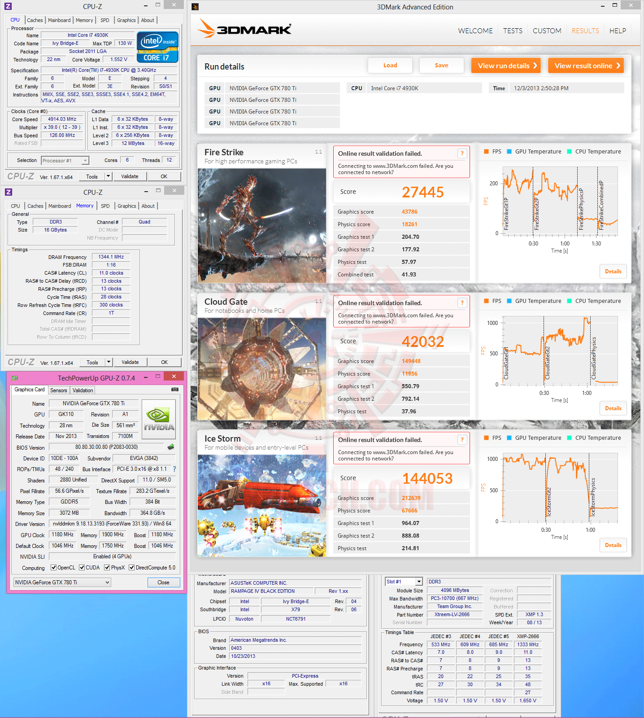Viewport: 644px width, 718px height.
Task: Open the Tools dropdown arrow in the CPU-Z CPU window
Action: click(108, 176)
